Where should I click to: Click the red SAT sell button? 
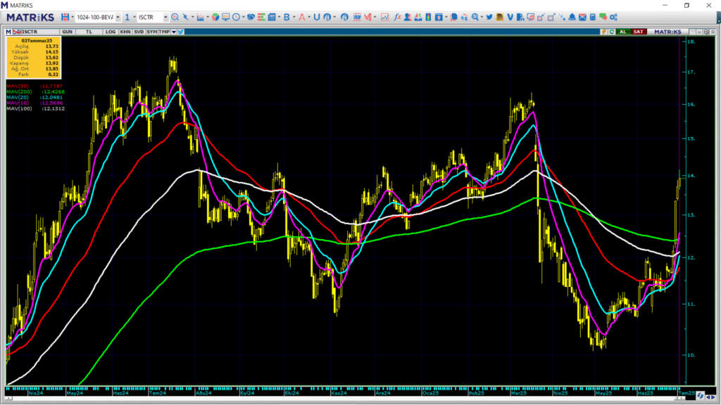point(639,32)
